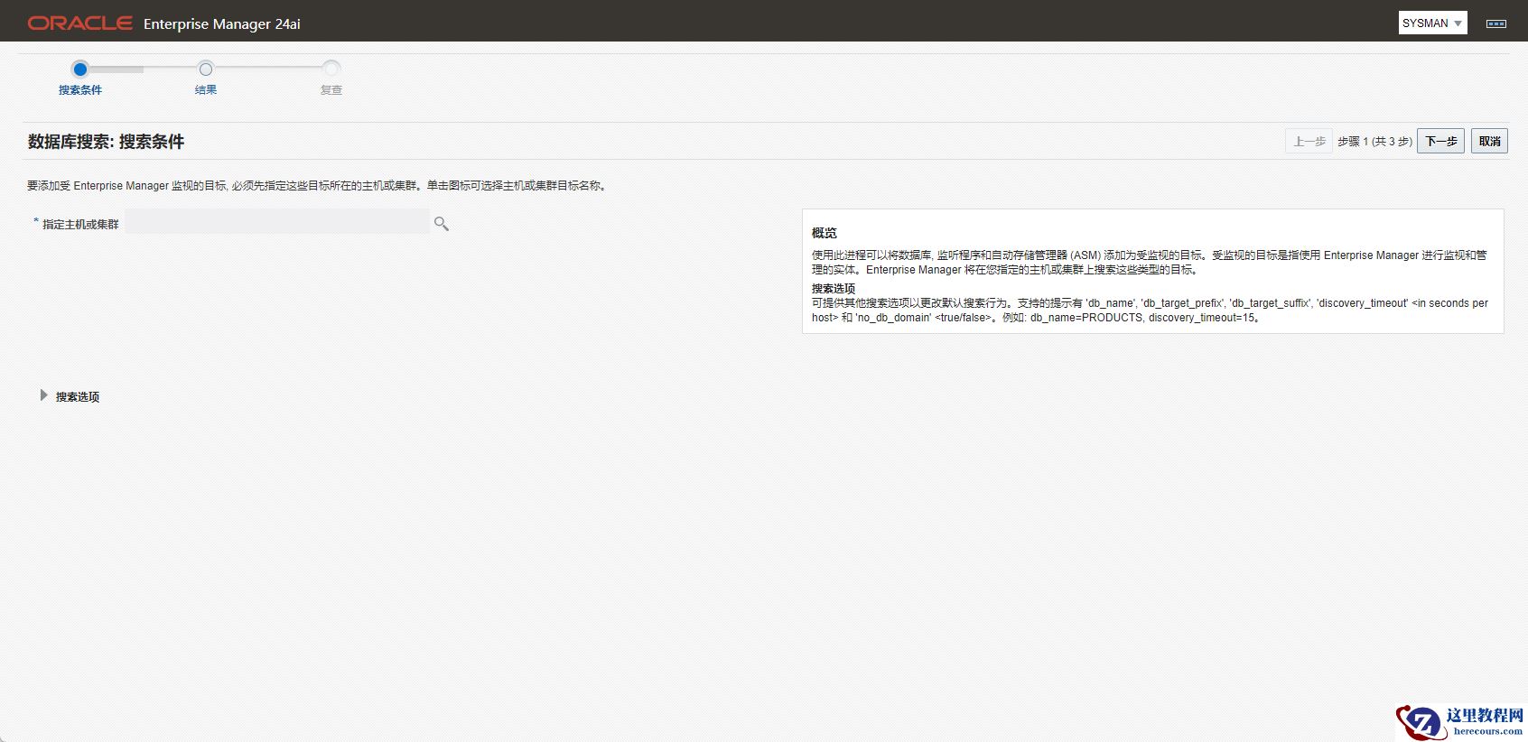Click the Oracle logo

click(80, 23)
